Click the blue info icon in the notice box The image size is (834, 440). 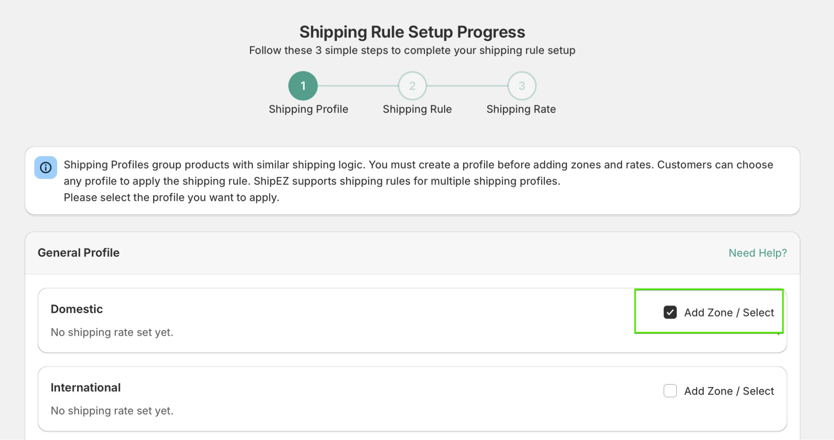click(x=45, y=167)
